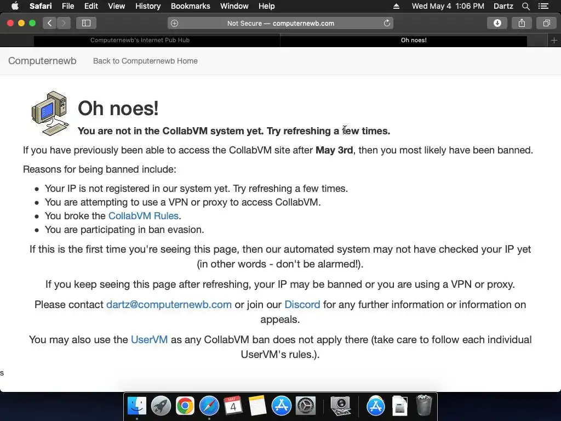Switch to Computernewb's Internet Pub Hub tab

coord(157,40)
